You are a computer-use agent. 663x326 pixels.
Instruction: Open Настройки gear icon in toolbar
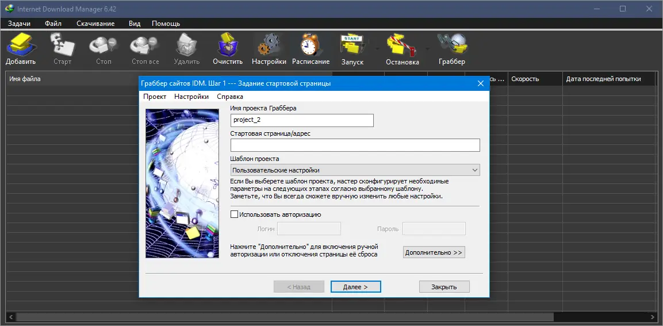(269, 49)
